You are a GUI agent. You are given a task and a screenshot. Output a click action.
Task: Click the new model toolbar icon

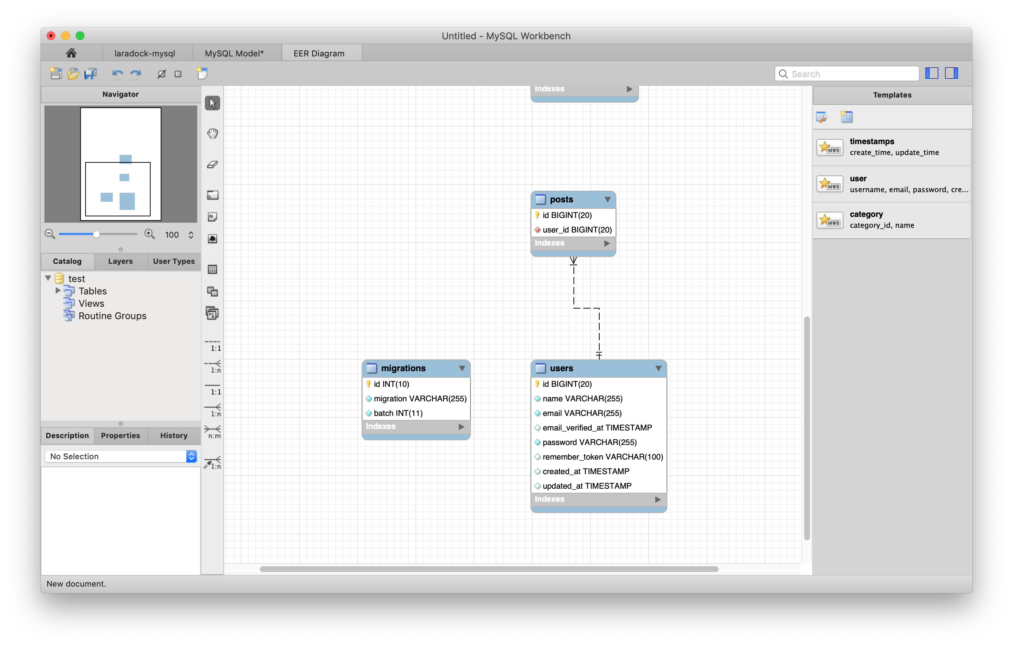56,74
